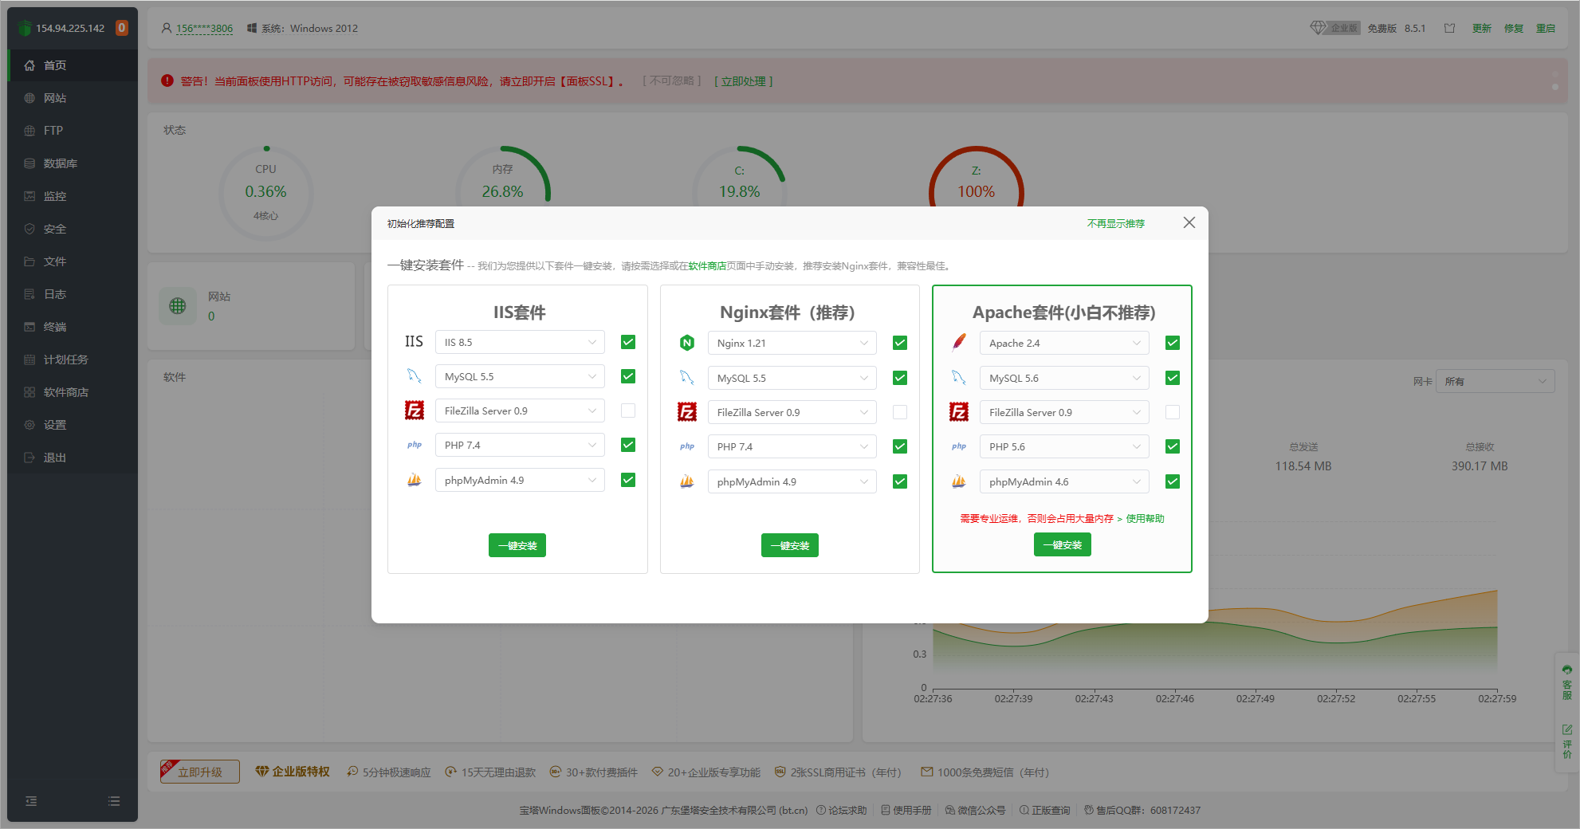Collapse the sidebar using bottom-left icon

point(31,801)
